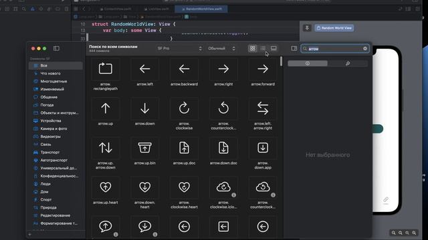The width and height of the screenshot is (428, 240).
Task: Select the arrow.clockwise.heart symbol
Action: pyautogui.click(x=184, y=187)
